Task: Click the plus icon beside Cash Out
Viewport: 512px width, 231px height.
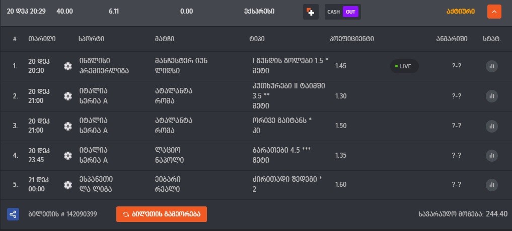Action: pyautogui.click(x=311, y=12)
